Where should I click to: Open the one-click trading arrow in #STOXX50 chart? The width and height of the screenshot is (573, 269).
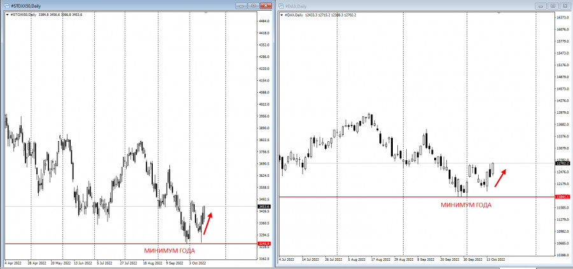(8, 15)
